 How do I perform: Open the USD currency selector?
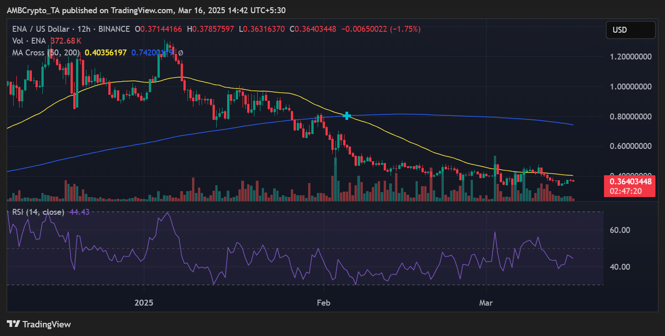pos(630,30)
